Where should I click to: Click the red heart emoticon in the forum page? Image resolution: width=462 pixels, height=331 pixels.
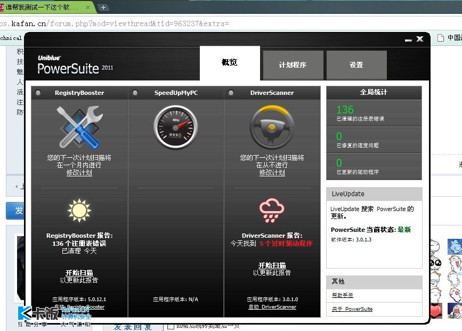tap(436, 311)
